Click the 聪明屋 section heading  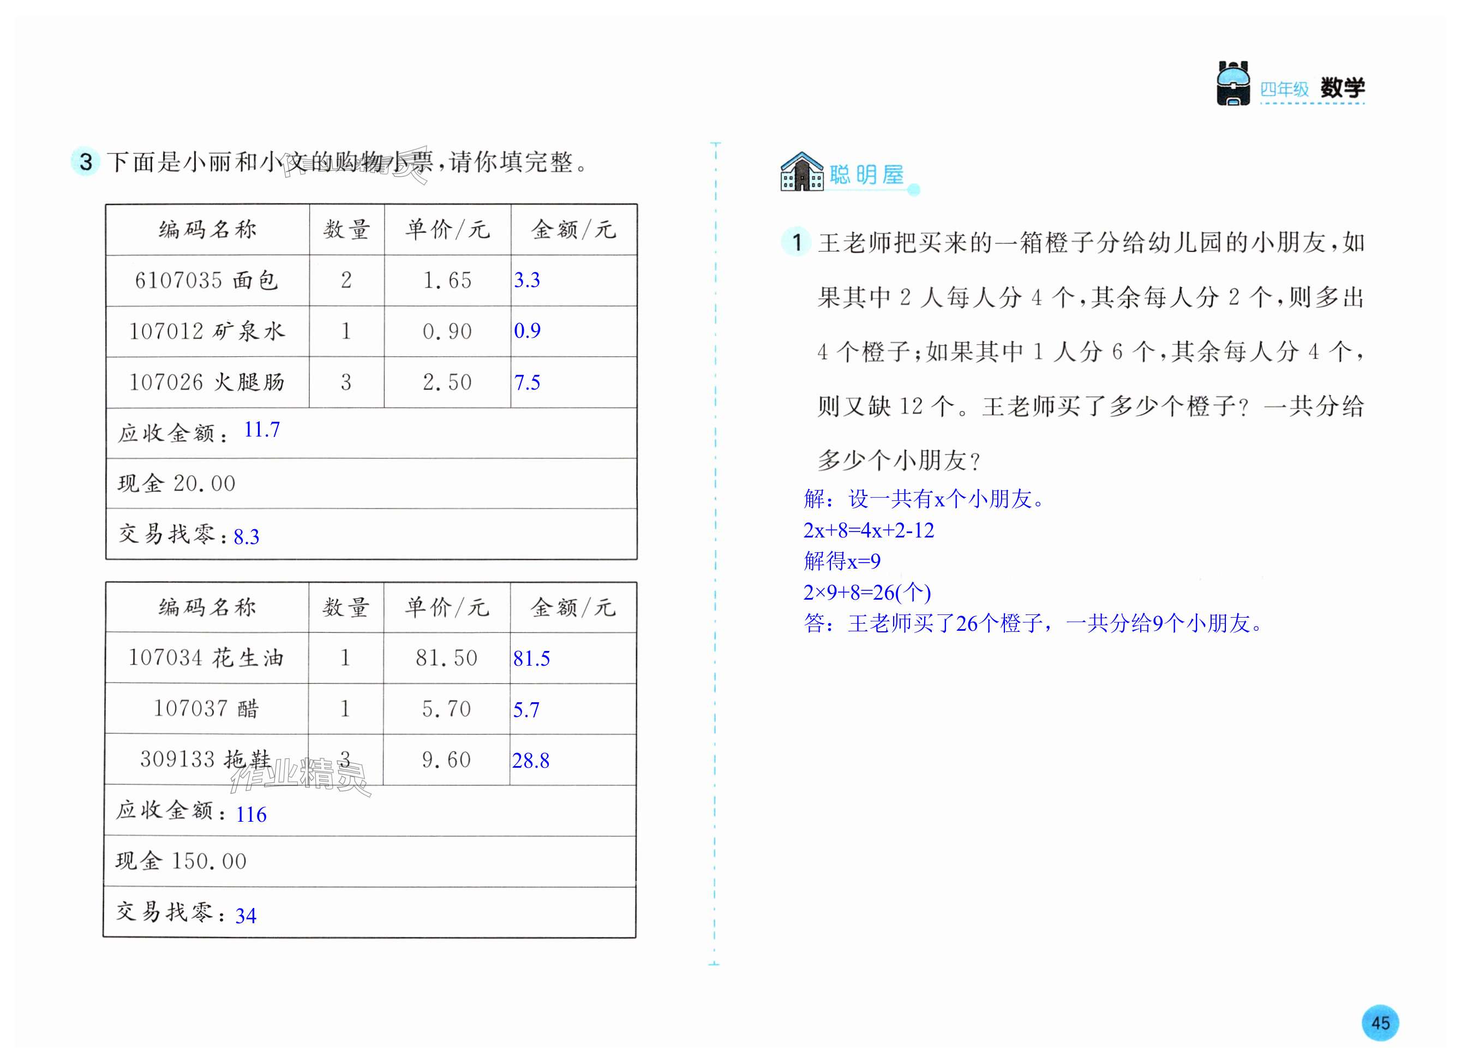866,175
